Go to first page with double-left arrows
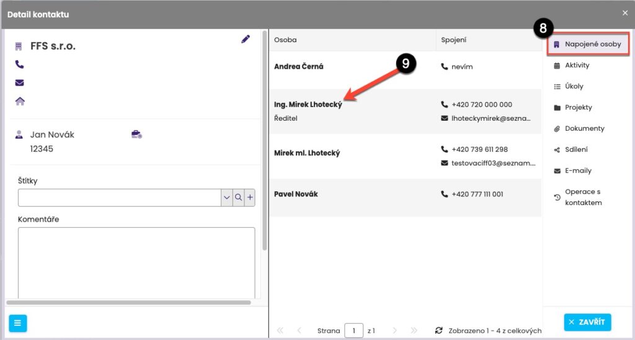Image resolution: width=635 pixels, height=340 pixels. [280, 330]
